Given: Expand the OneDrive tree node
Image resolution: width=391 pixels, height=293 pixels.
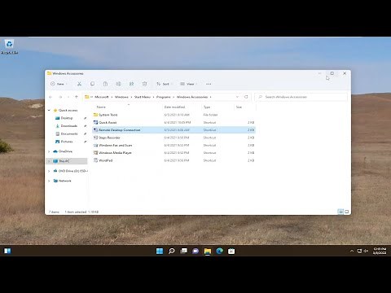Looking at the screenshot, I should click(49, 151).
